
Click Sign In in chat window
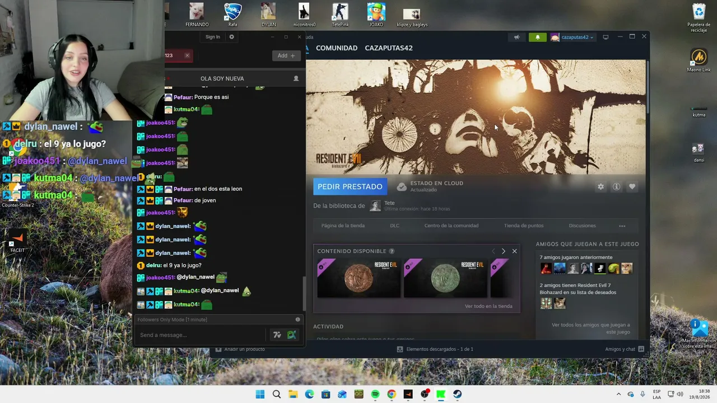click(x=213, y=37)
